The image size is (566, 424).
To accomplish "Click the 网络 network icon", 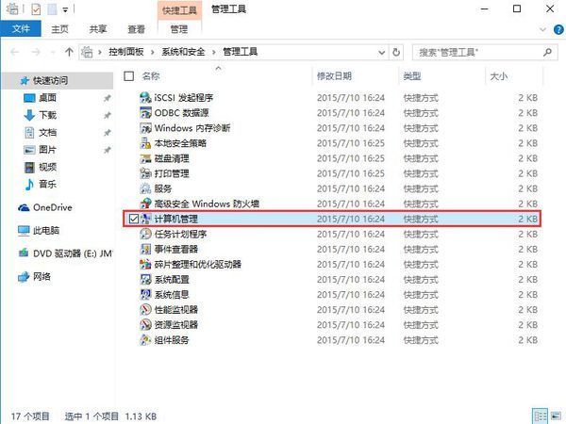I will (x=24, y=276).
